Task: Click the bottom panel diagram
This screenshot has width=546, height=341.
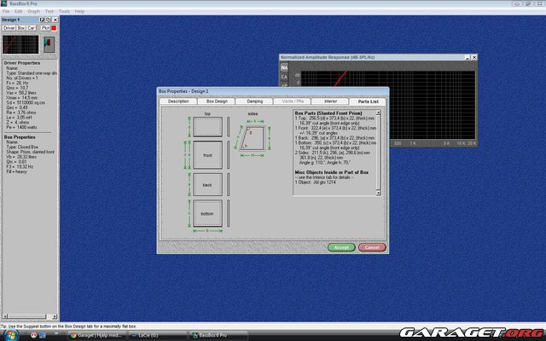Action: point(207,212)
